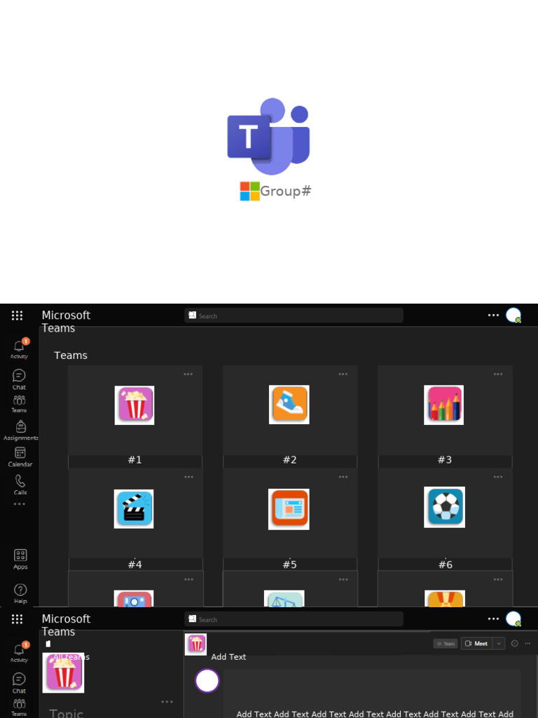Click the Team button in channel header
Viewport: 538px width, 718px height.
(x=445, y=644)
